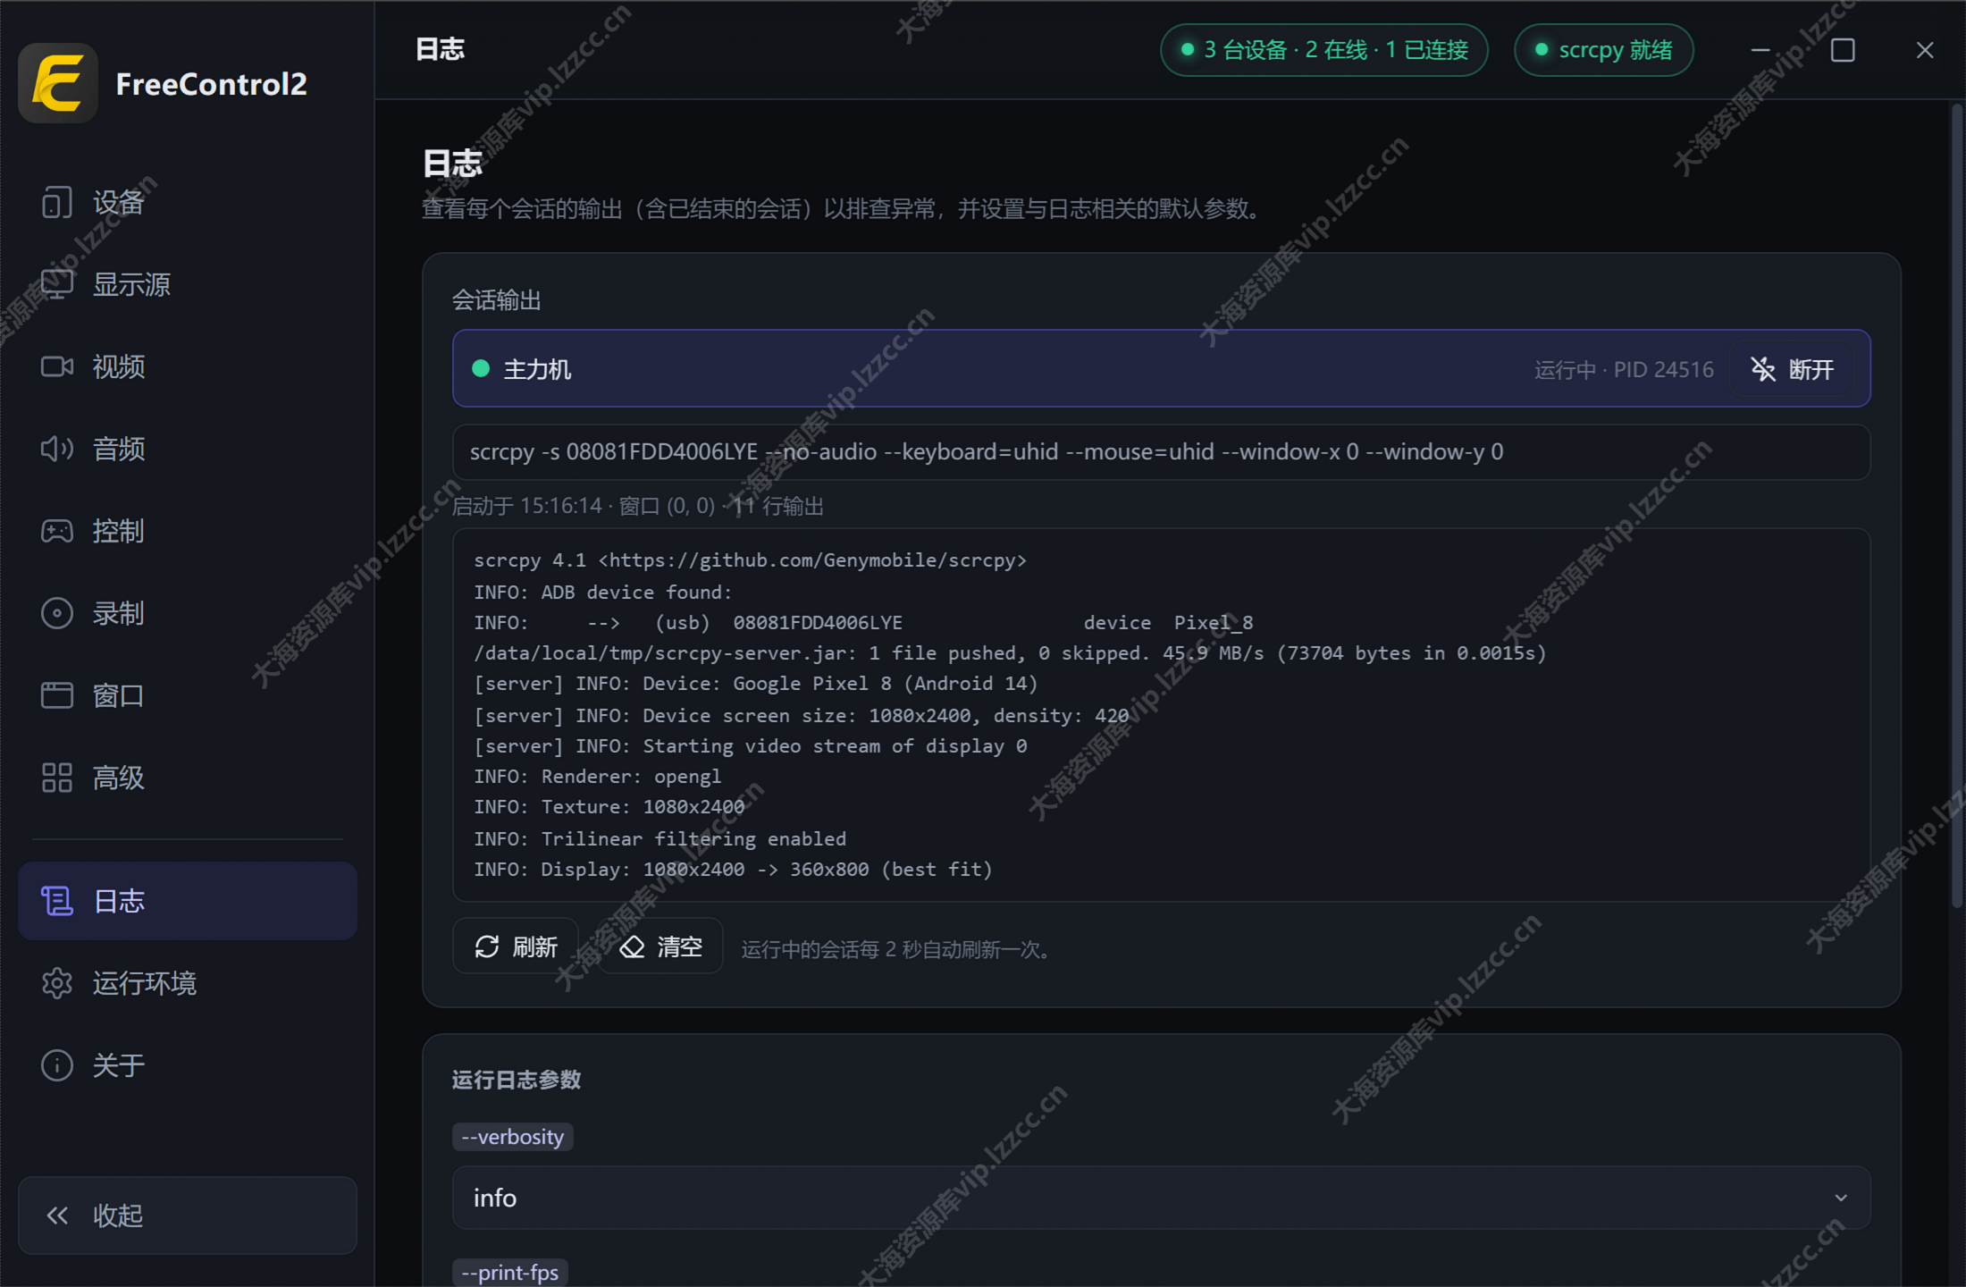The width and height of the screenshot is (1966, 1287).
Task: Select the 显示源 menu label
Action: (132, 285)
